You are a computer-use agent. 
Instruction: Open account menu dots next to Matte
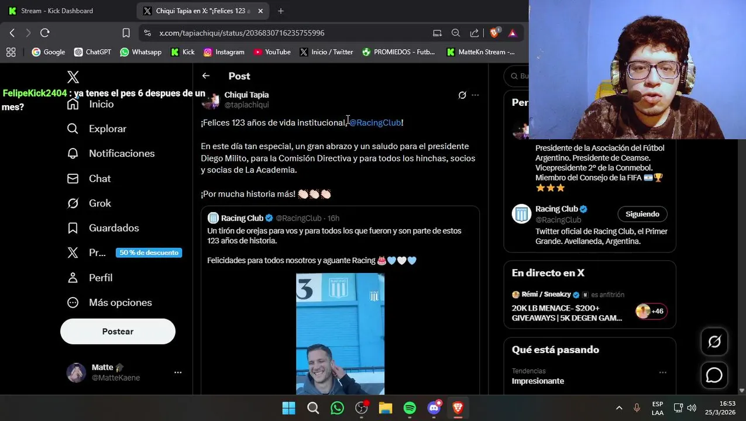[178, 372]
